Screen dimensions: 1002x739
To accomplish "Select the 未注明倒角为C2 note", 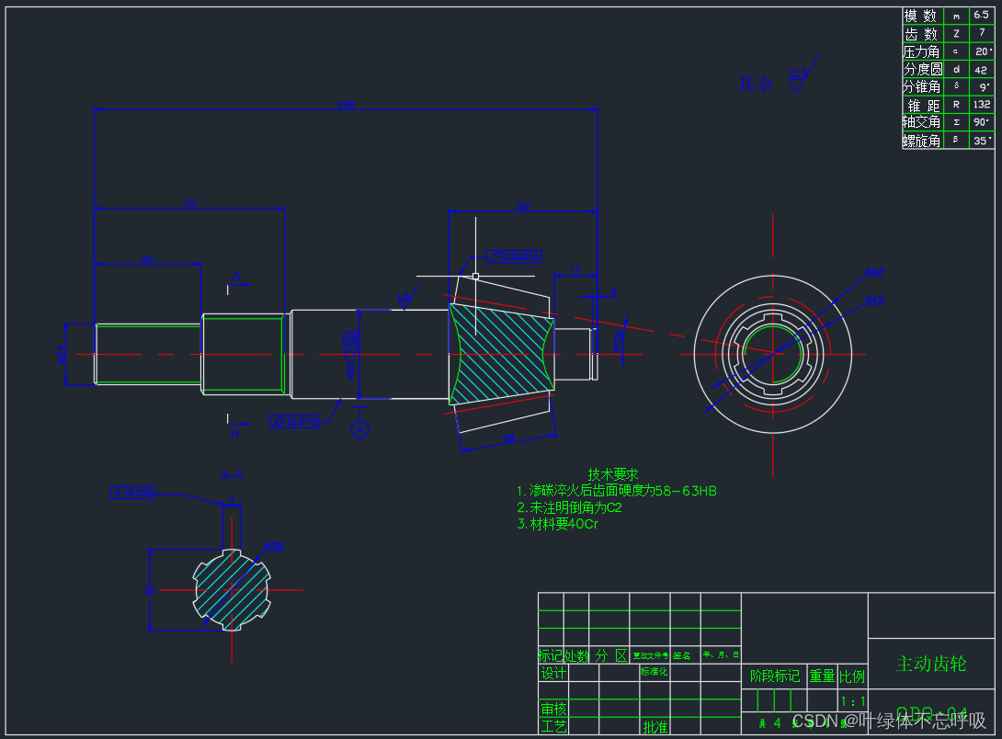I will click(x=569, y=507).
